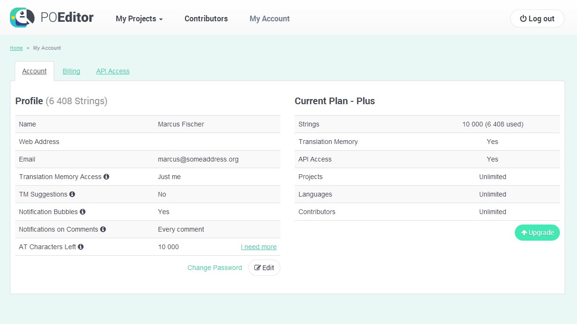Screen dimensions: 577x324
Task: Open the API Access tab
Action: tap(113, 71)
